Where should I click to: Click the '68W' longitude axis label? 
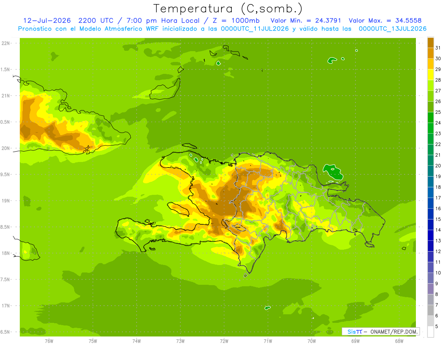(x=399, y=341)
